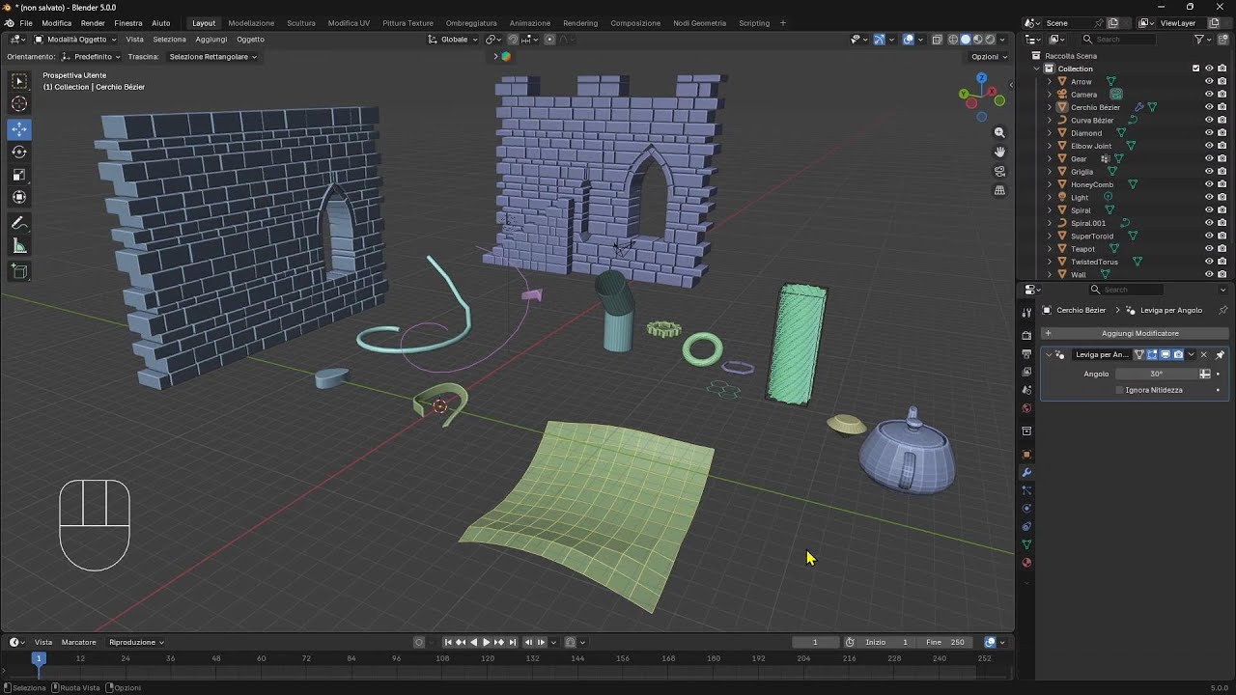Open the Object Data properties tab

tap(1026, 545)
